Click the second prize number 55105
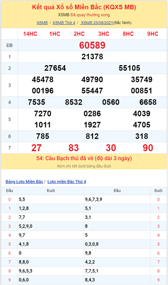The image size is (168, 285). [x=129, y=68]
